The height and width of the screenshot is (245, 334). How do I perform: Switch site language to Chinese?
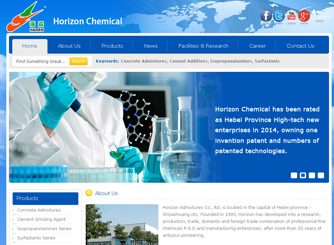[322, 17]
